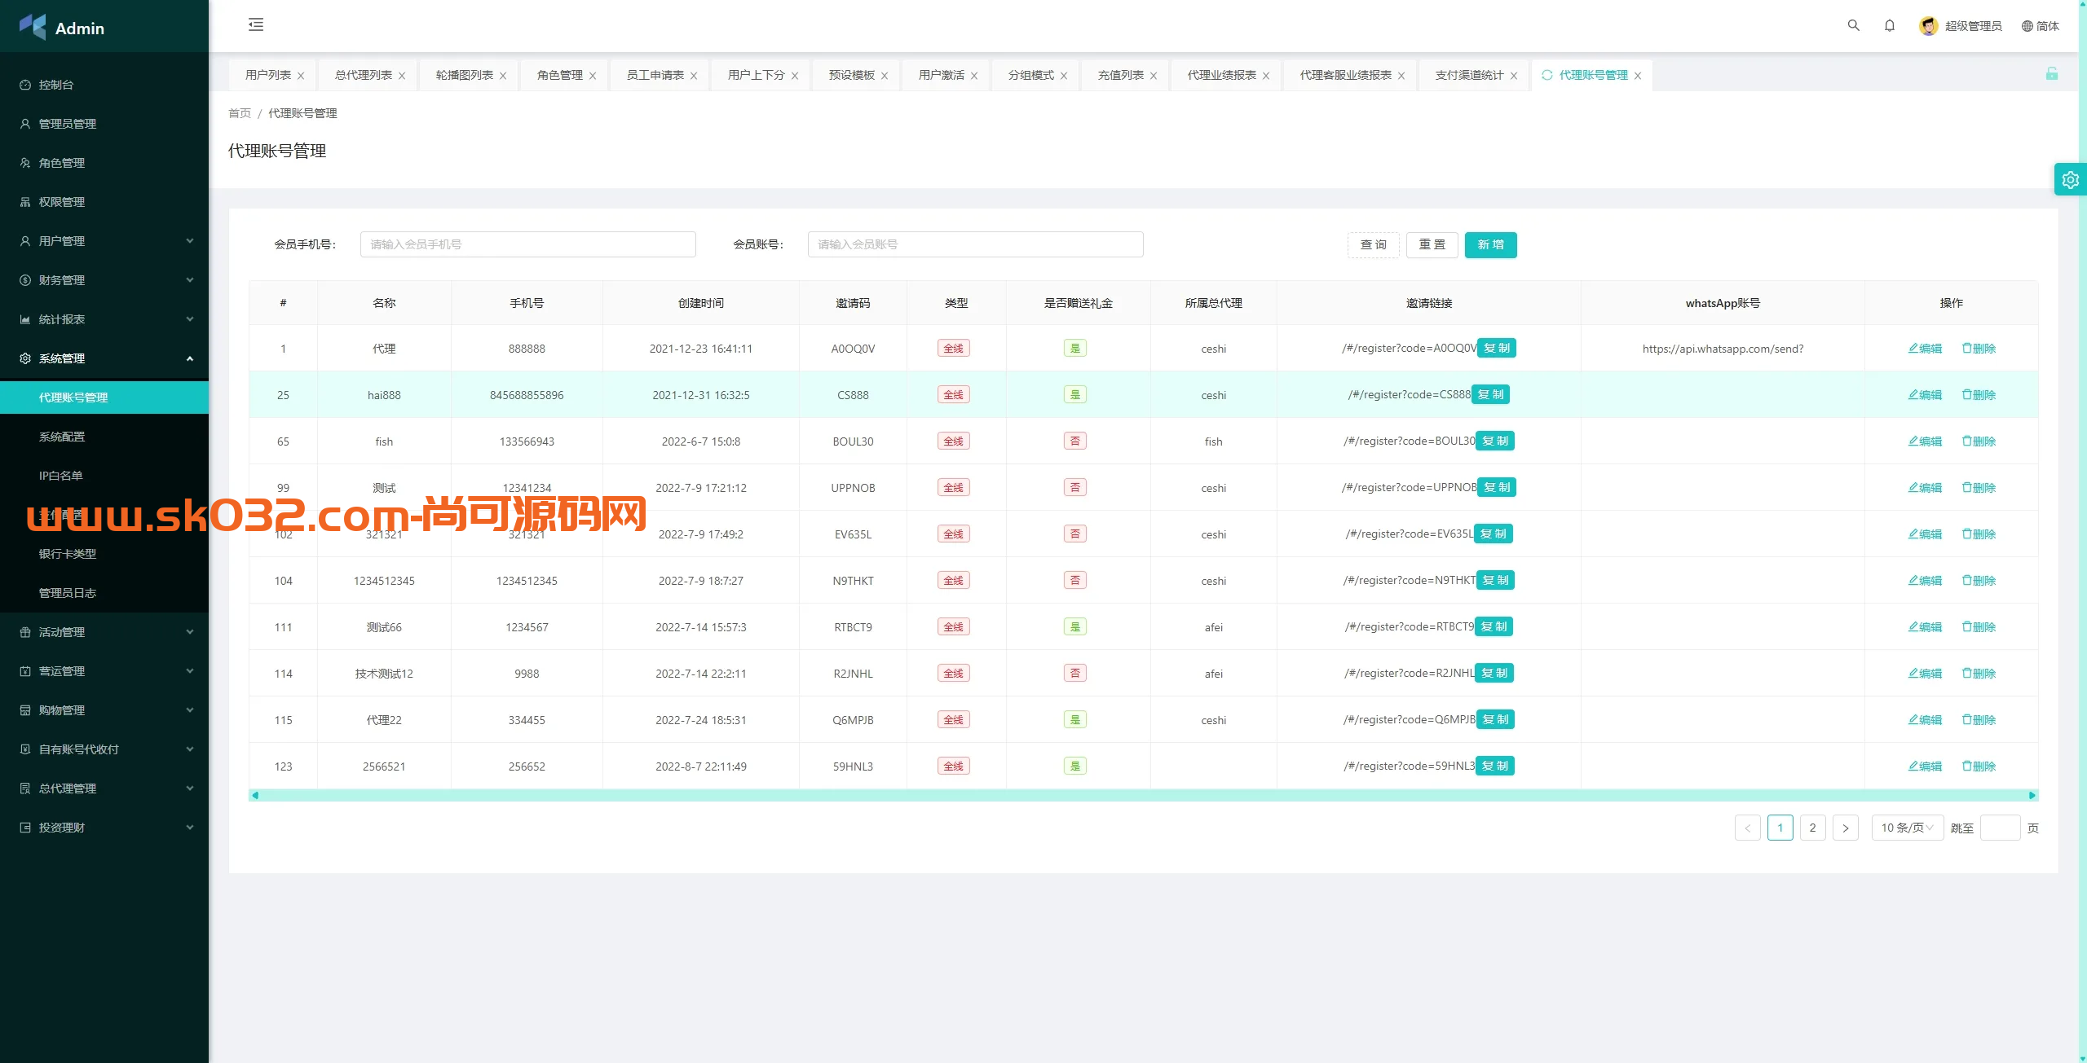Collapse the sidebar with the hamburger icon
The image size is (2087, 1063).
[256, 24]
